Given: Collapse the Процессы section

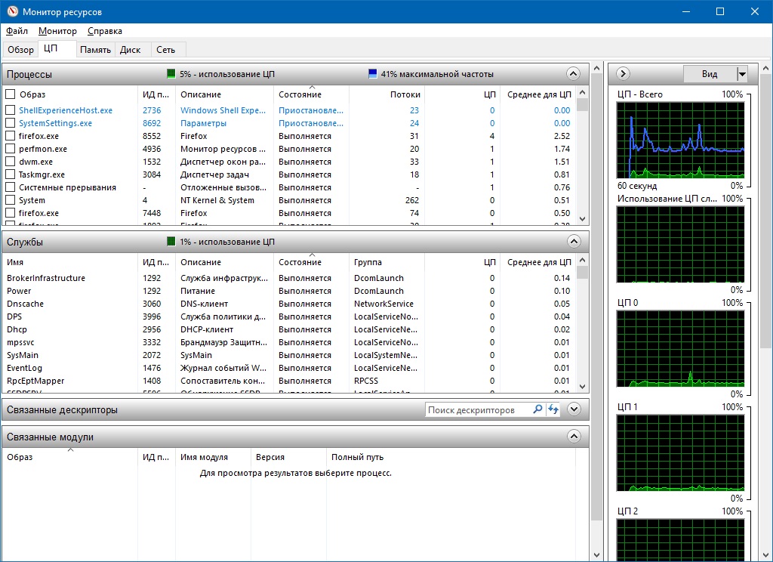Looking at the screenshot, I should coord(573,74).
